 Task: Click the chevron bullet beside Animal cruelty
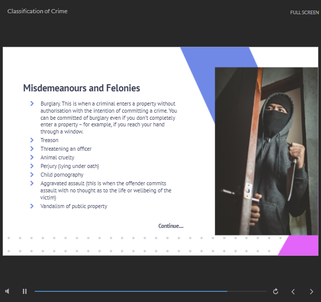pos(33,157)
